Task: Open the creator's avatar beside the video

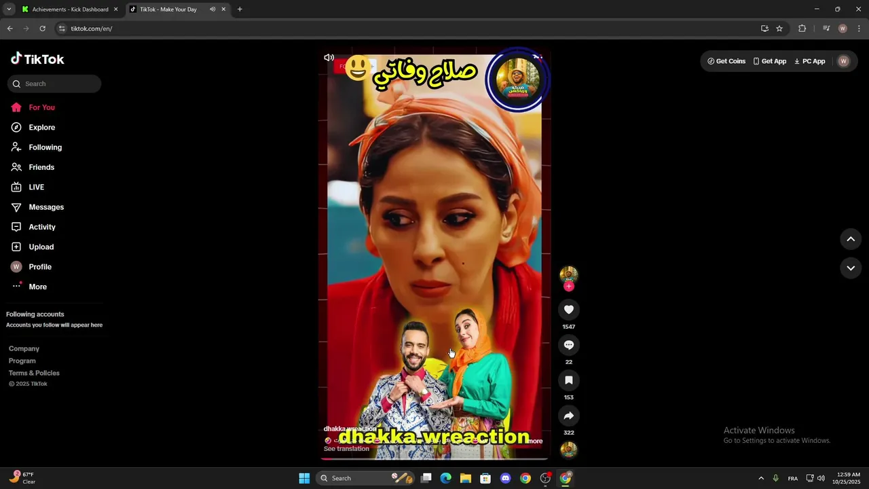Action: pos(569,274)
